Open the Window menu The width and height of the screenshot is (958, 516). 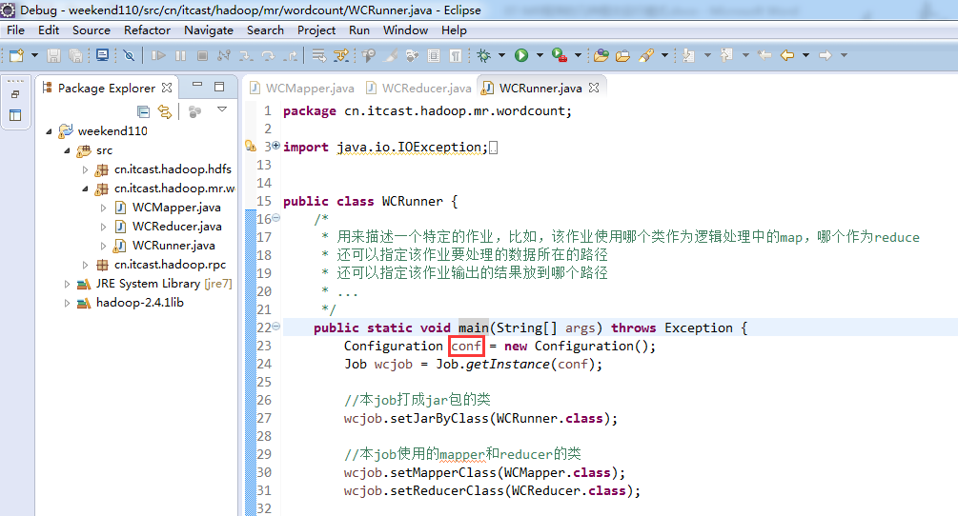(406, 30)
